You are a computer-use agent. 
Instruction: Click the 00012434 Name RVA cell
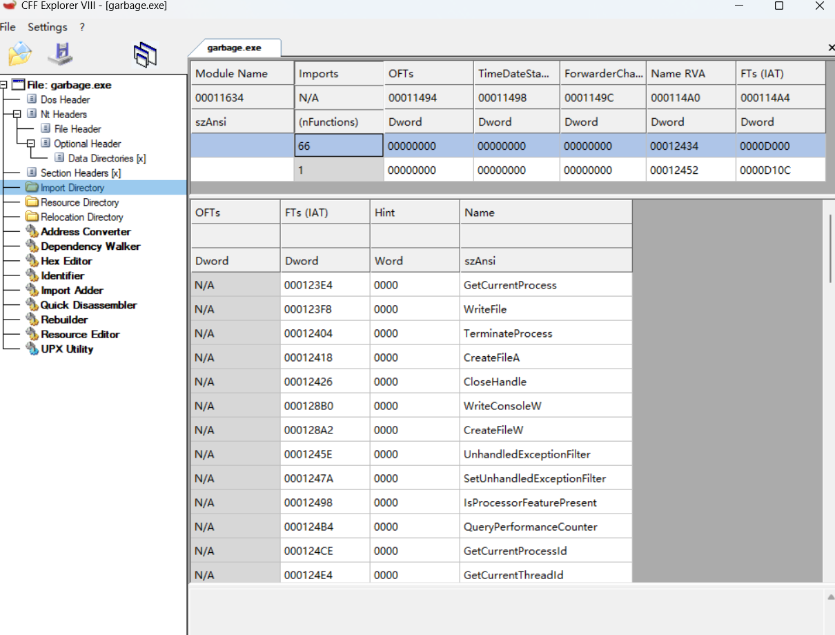pyautogui.click(x=691, y=146)
